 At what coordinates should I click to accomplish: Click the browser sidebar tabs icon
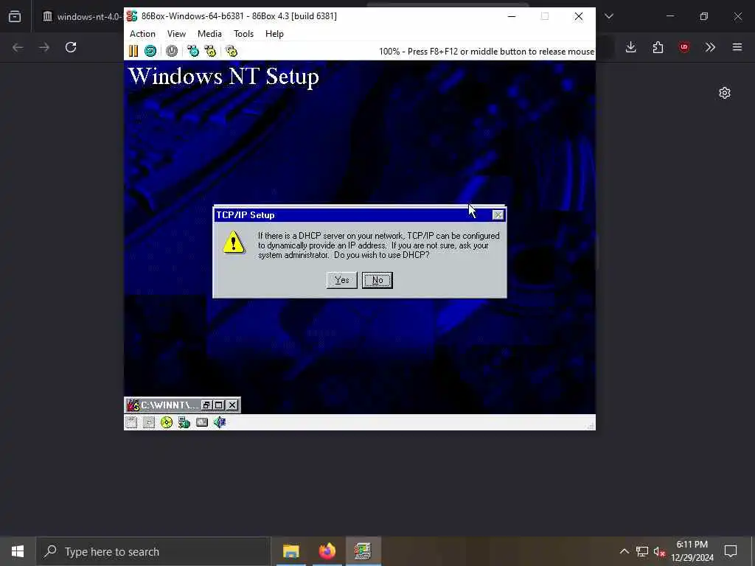15,16
